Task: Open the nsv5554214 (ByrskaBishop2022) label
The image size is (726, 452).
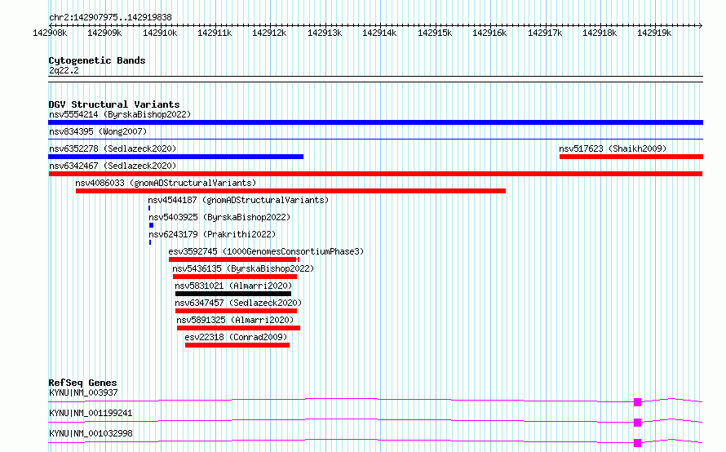Action: click(120, 114)
